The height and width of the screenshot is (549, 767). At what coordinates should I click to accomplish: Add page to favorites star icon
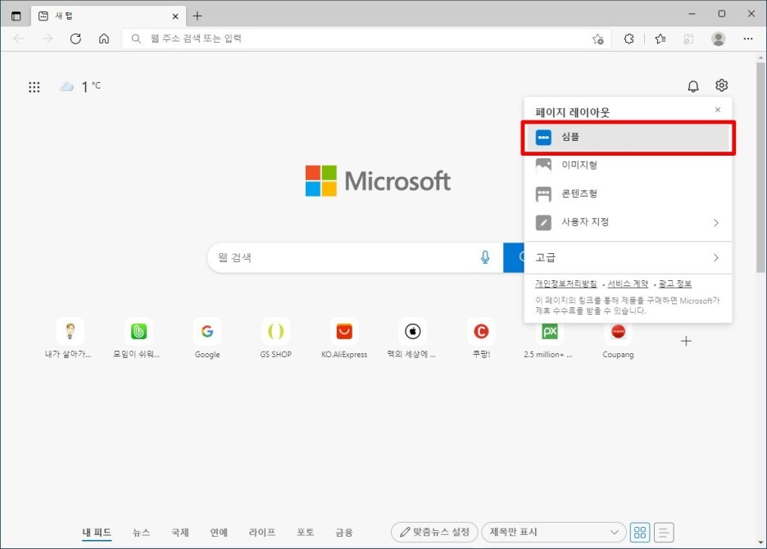click(x=597, y=39)
